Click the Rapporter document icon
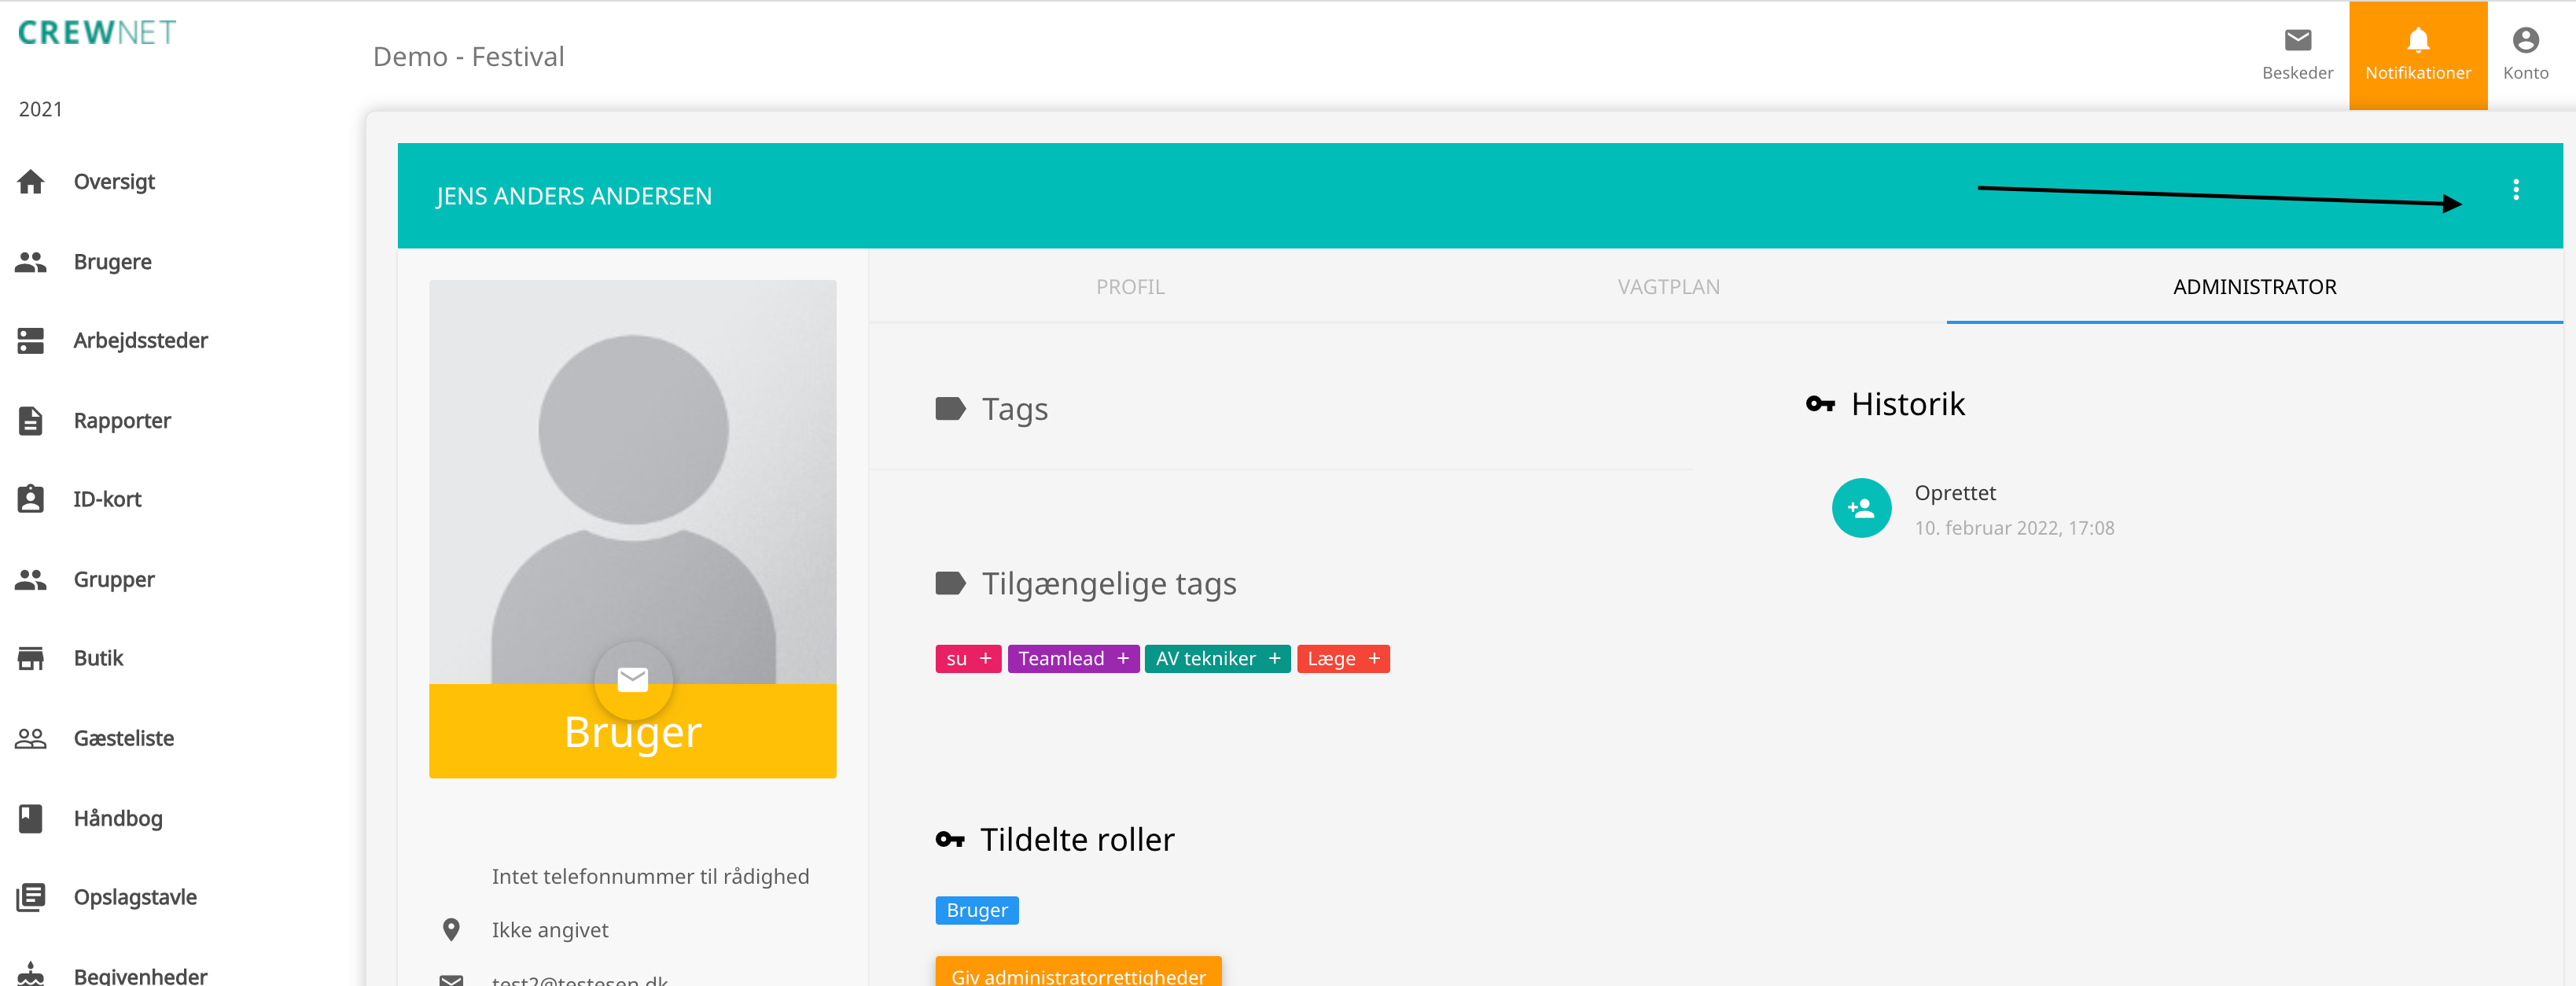This screenshot has height=986, width=2576. coord(31,421)
